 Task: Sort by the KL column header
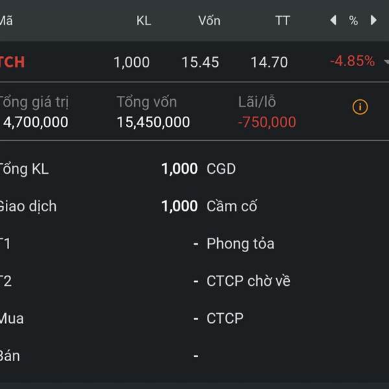tap(143, 21)
